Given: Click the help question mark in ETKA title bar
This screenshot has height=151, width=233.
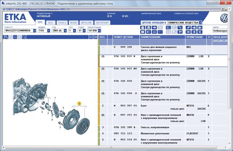Looking at the screenshot, I should pyautogui.click(x=222, y=9).
